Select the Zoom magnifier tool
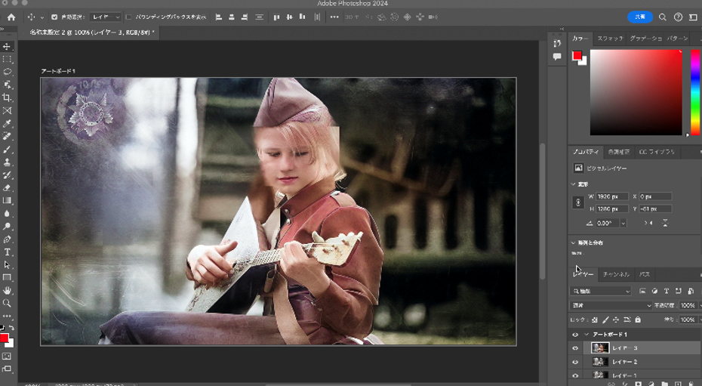702x386 pixels. pos(8,303)
